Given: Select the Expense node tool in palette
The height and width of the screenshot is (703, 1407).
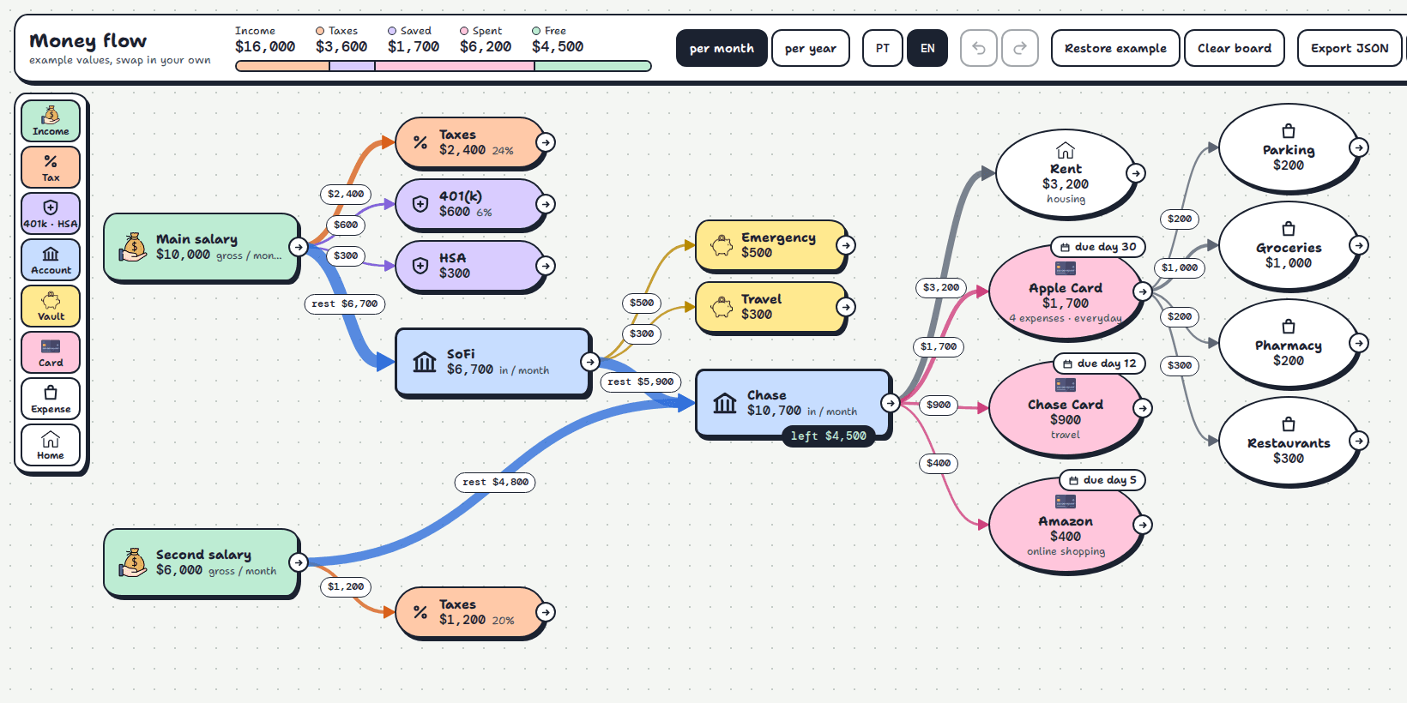Looking at the screenshot, I should (51, 399).
